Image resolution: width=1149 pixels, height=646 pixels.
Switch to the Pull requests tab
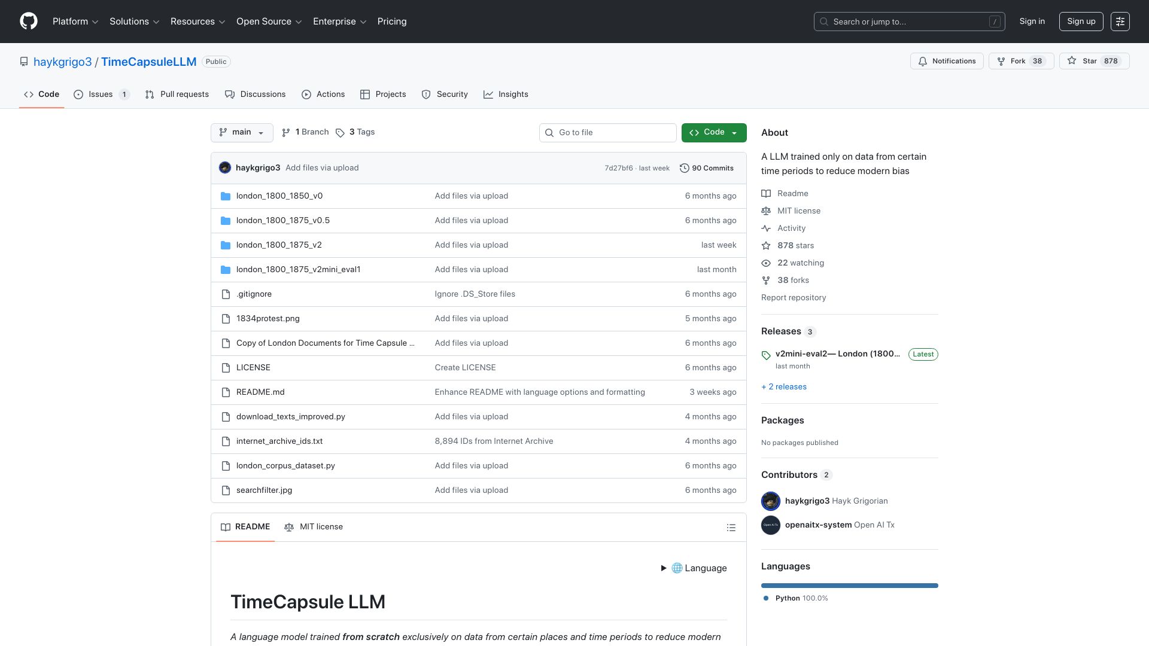[177, 95]
